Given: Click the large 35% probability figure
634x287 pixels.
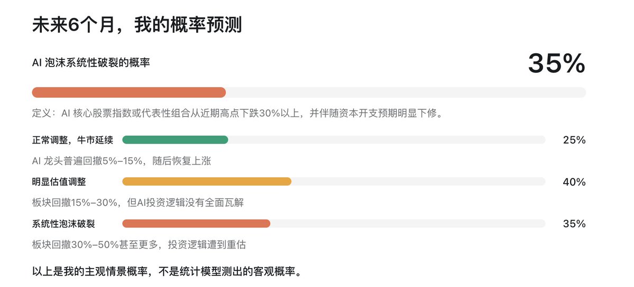Looking at the screenshot, I should point(556,63).
